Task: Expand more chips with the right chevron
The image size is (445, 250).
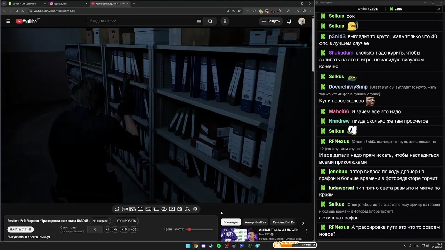Action: pyautogui.click(x=303, y=223)
